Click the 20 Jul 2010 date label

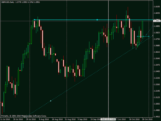pyautogui.click(x=18, y=119)
